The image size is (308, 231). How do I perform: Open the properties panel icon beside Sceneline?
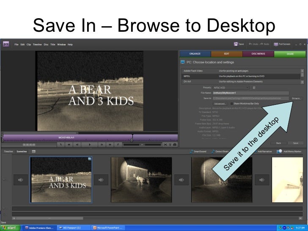pos(33,151)
